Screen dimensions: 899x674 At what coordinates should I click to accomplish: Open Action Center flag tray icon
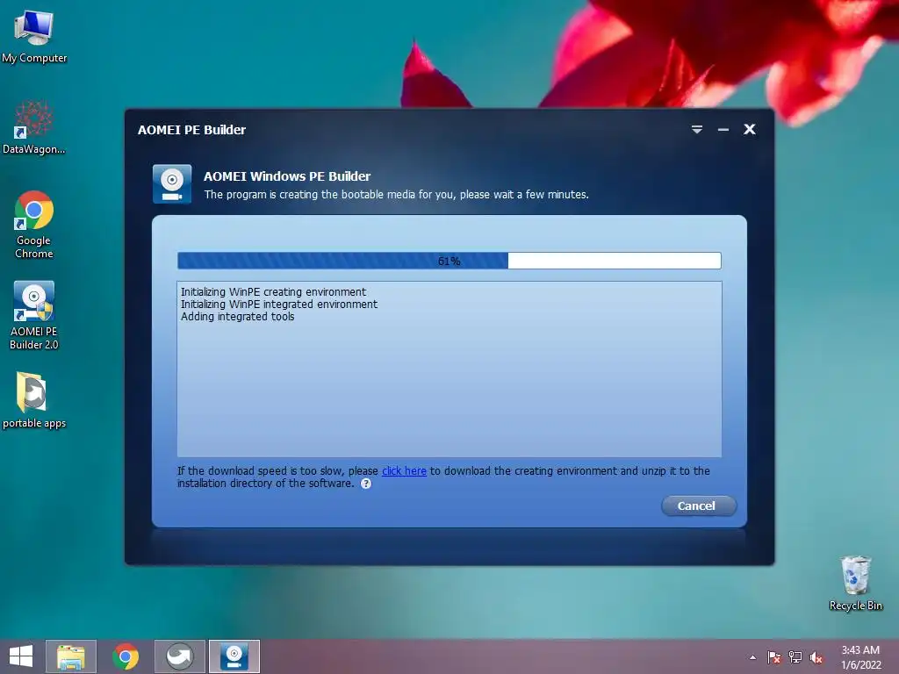coord(774,657)
